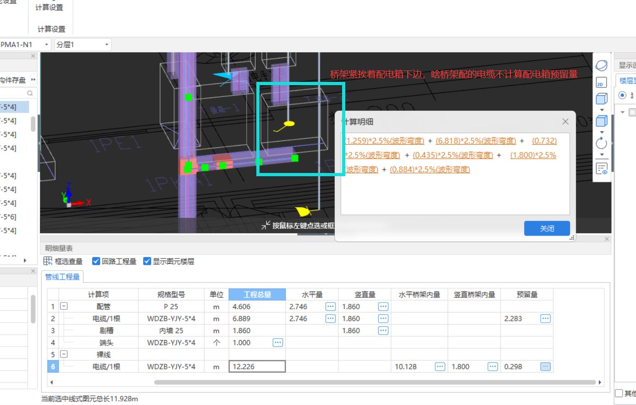The width and height of the screenshot is (636, 405).
Task: Open the 分层1 dropdown
Action: coord(106,44)
